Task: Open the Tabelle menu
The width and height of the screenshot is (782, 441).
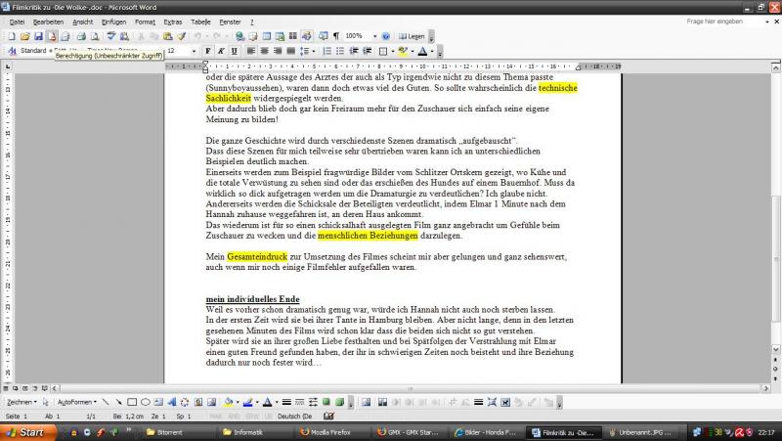Action: 200,22
